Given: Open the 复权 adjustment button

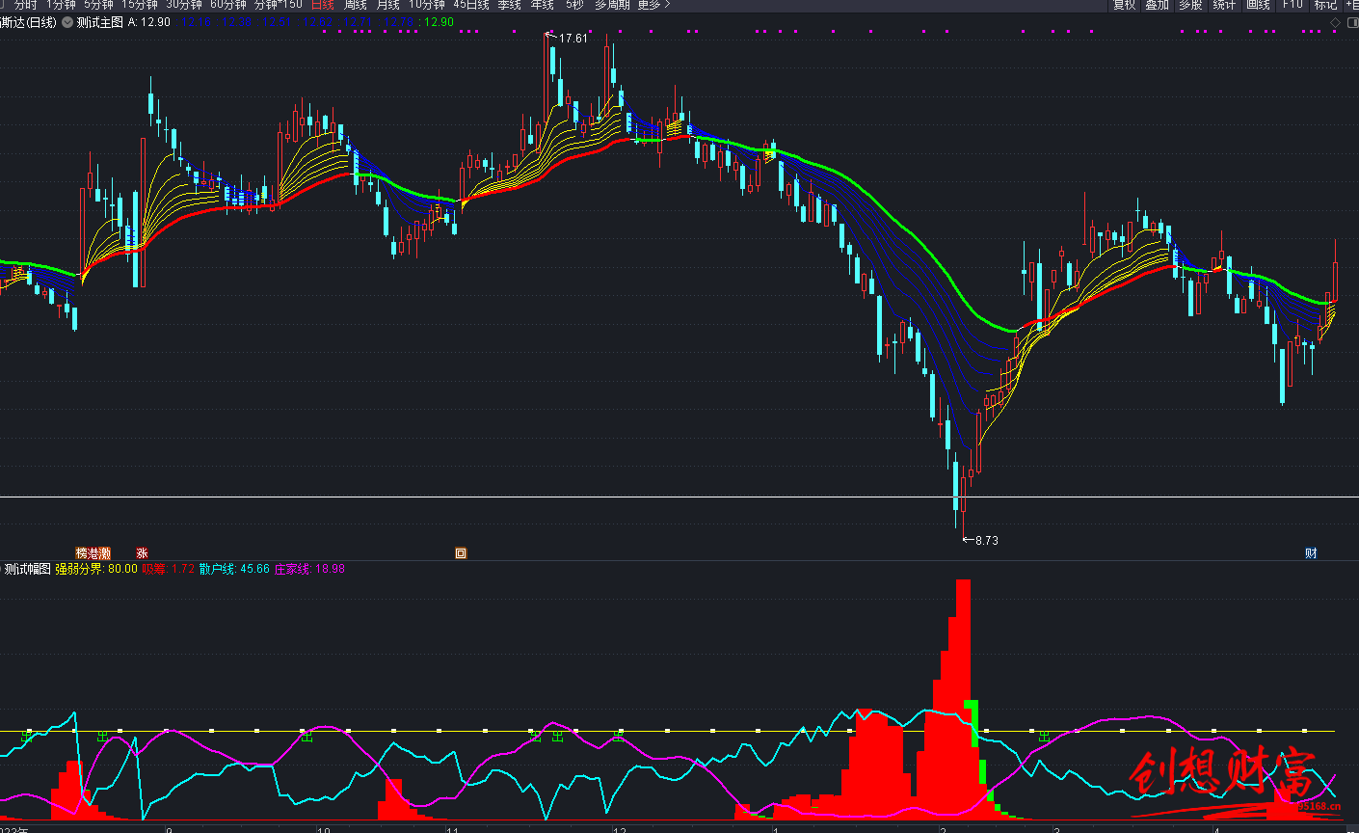Looking at the screenshot, I should 1125,5.
